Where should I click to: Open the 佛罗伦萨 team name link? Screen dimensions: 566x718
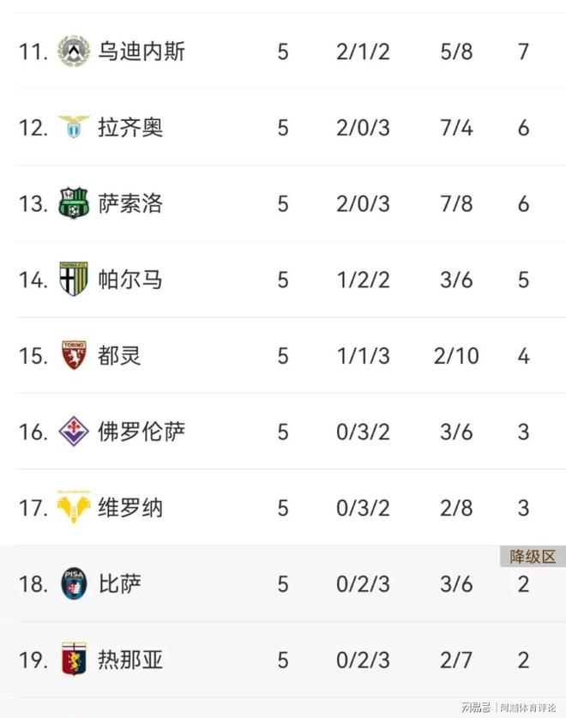click(x=141, y=431)
